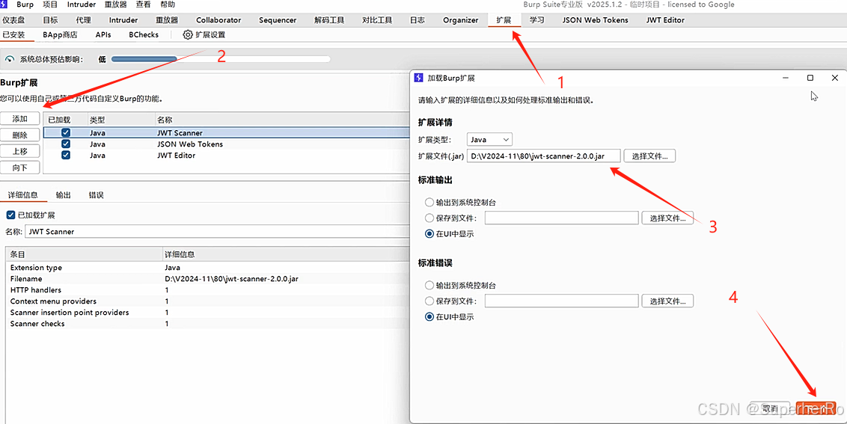847x424 pixels.
Task: Click the 名称 field showing JWT Scanner
Action: pyautogui.click(x=217, y=231)
